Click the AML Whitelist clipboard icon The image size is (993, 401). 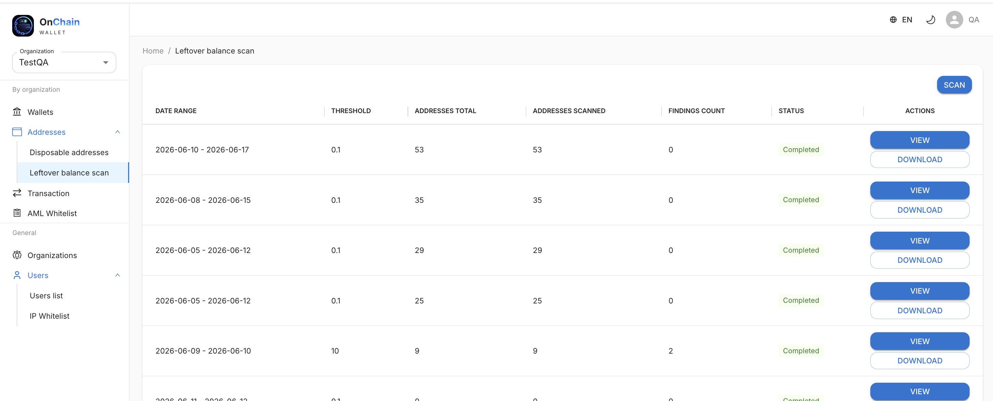pos(17,213)
